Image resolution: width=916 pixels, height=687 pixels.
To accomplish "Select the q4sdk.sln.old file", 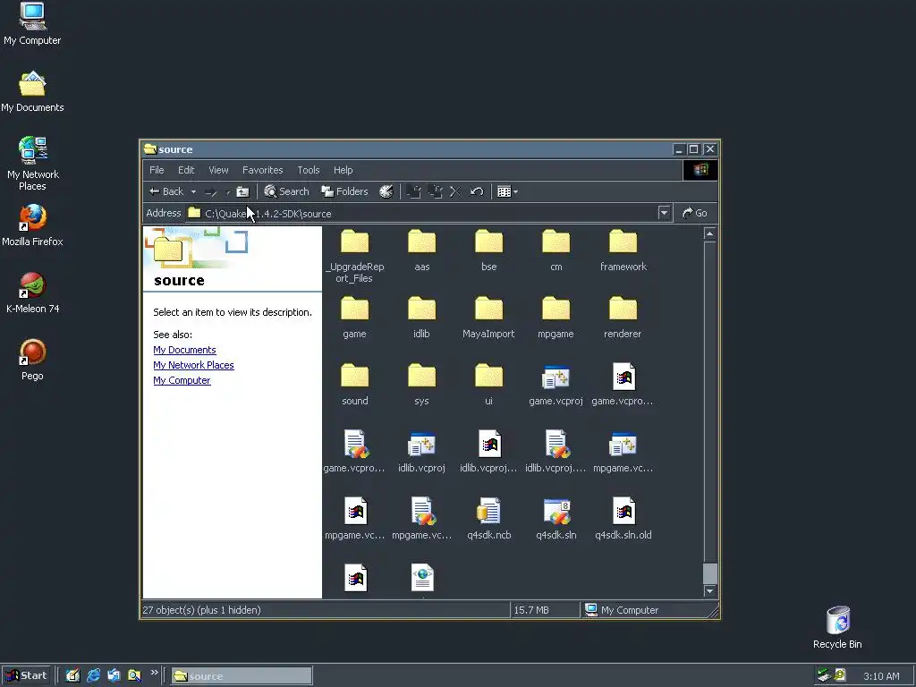I will click(623, 520).
